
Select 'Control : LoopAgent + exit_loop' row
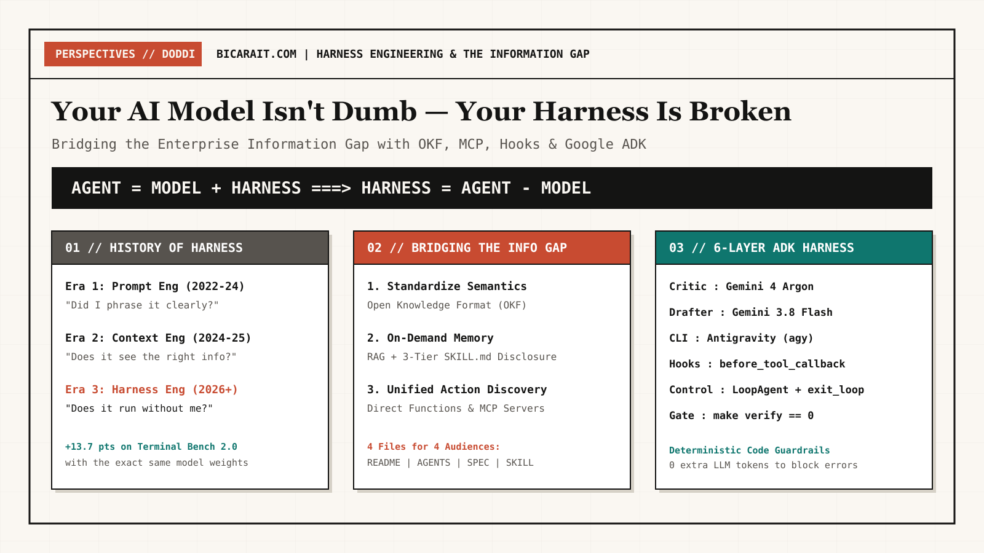point(766,390)
